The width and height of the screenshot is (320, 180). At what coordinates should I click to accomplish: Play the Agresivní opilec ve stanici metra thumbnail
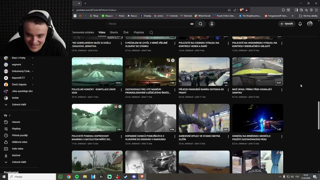tap(204, 118)
